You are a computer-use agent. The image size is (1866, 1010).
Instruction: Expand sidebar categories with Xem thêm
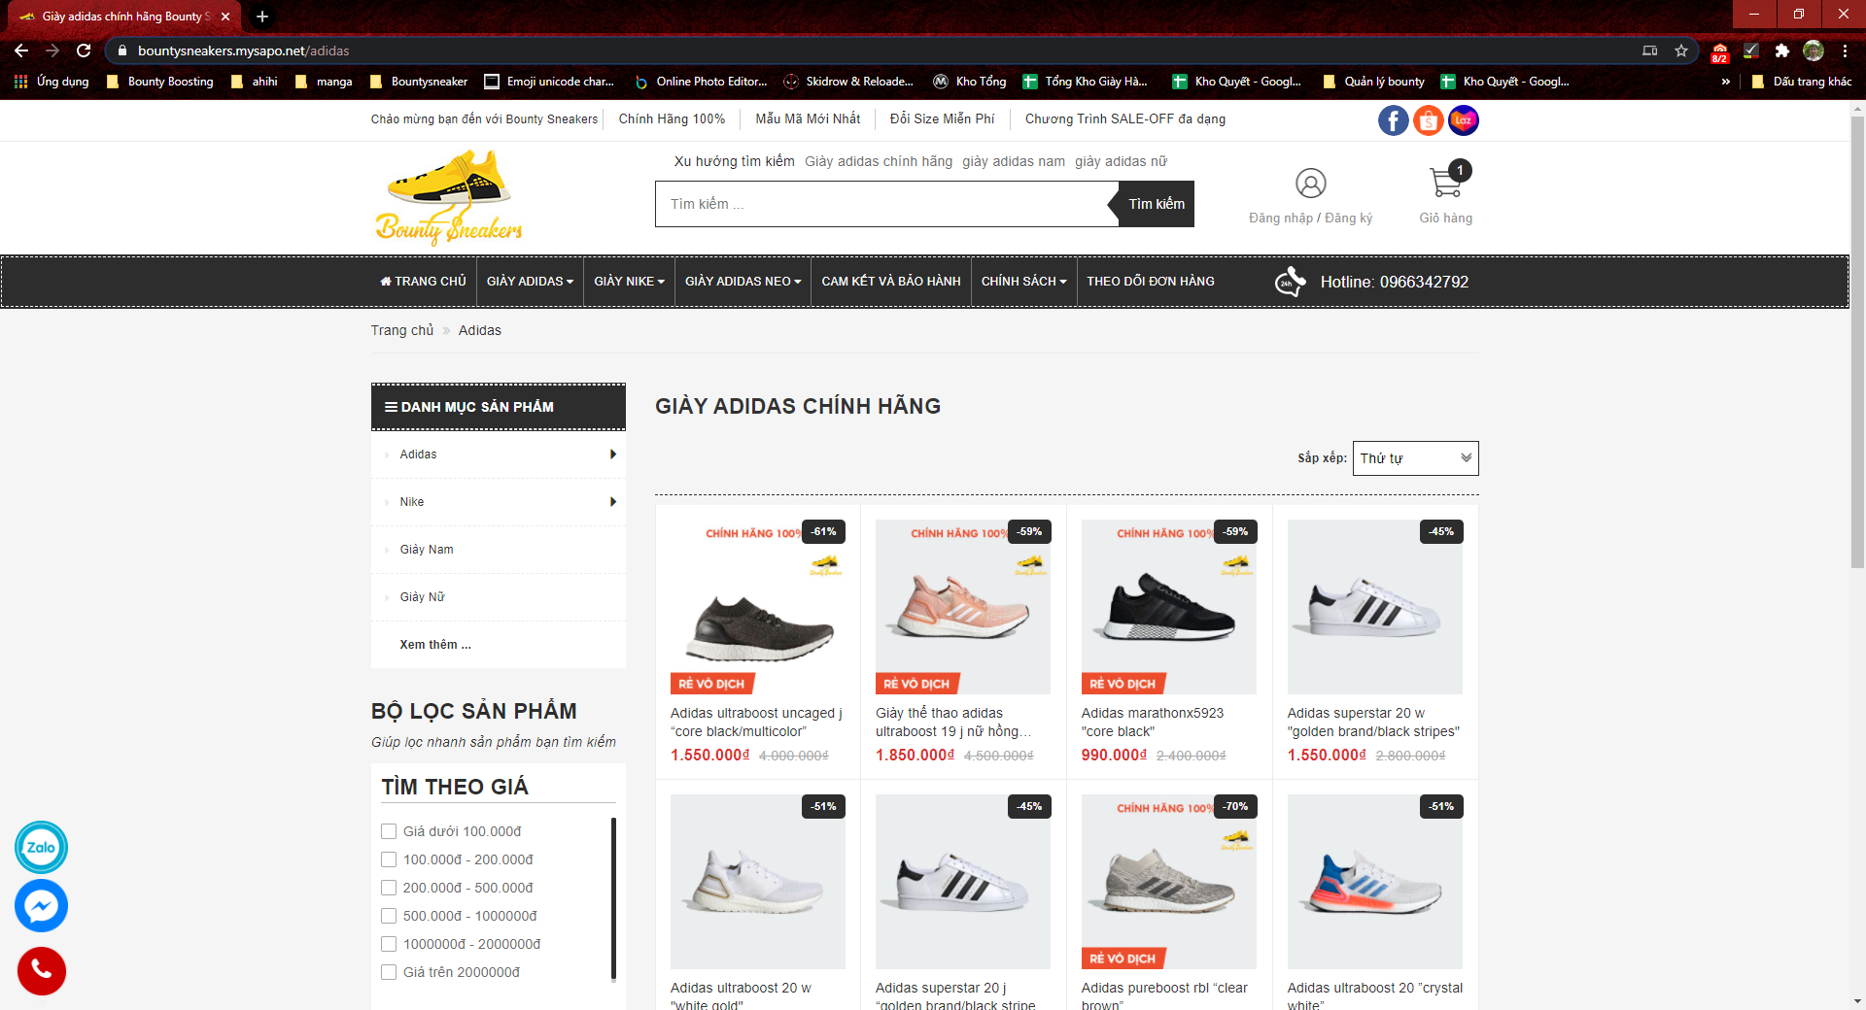click(x=435, y=645)
